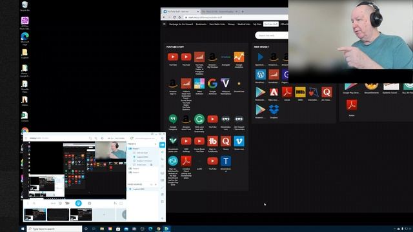Open Microsoft Edge desktop shortcut

click(x=25, y=39)
